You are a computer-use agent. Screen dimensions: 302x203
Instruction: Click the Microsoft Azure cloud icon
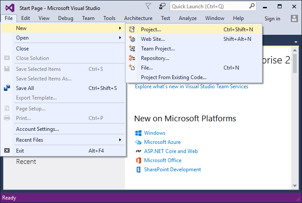(x=138, y=142)
